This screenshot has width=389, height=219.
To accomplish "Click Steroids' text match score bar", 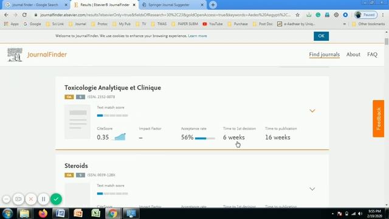I will click(112, 193).
